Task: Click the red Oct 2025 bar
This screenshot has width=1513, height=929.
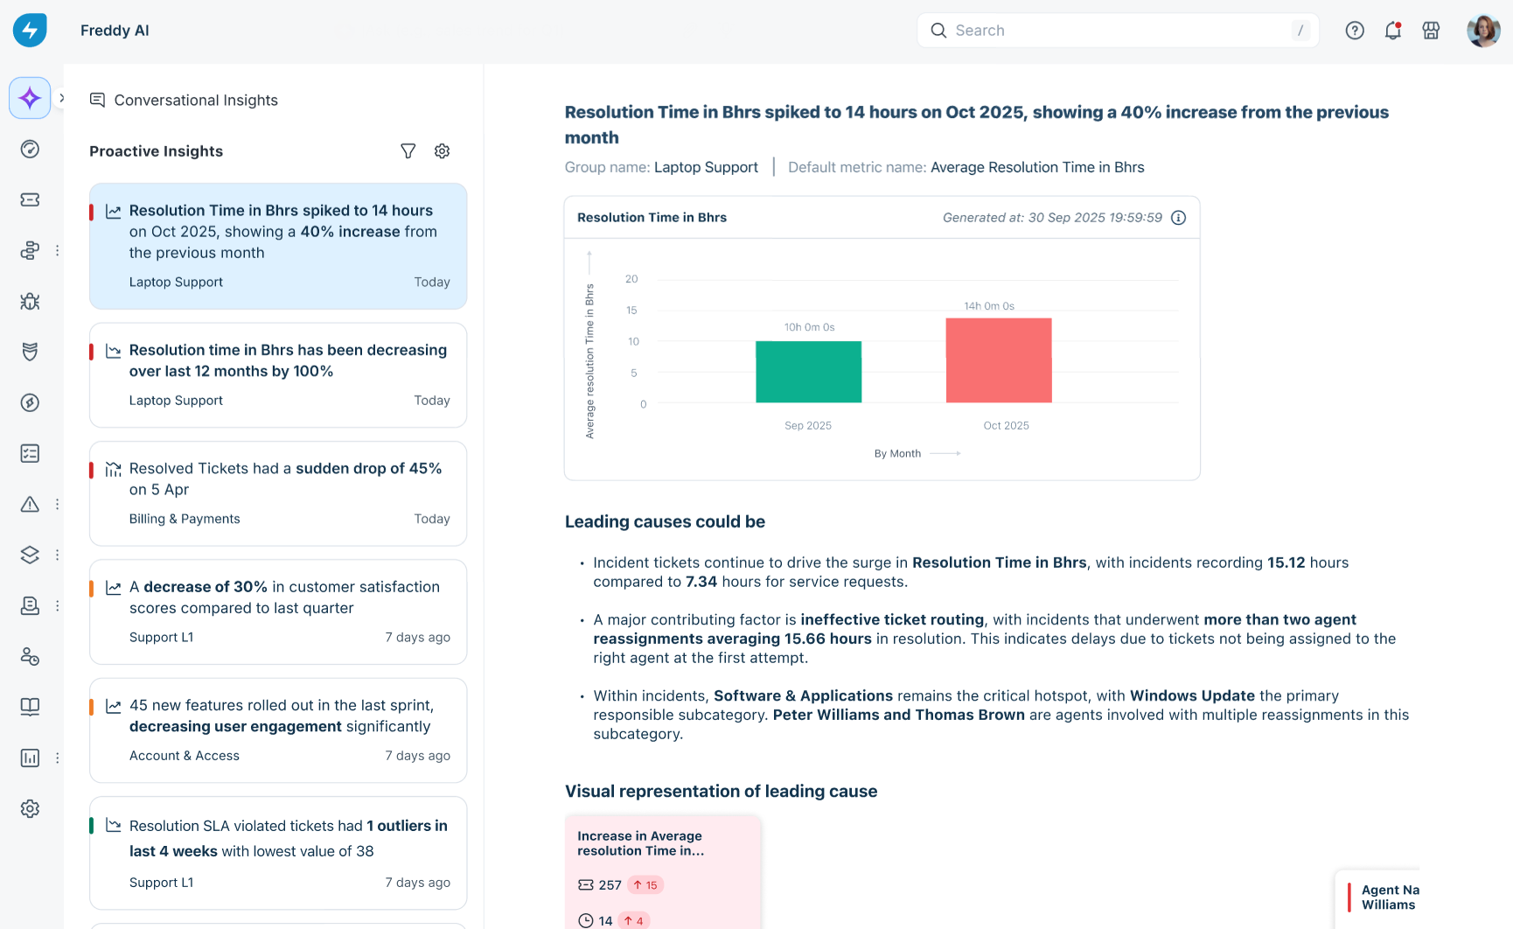Action: tap(999, 360)
